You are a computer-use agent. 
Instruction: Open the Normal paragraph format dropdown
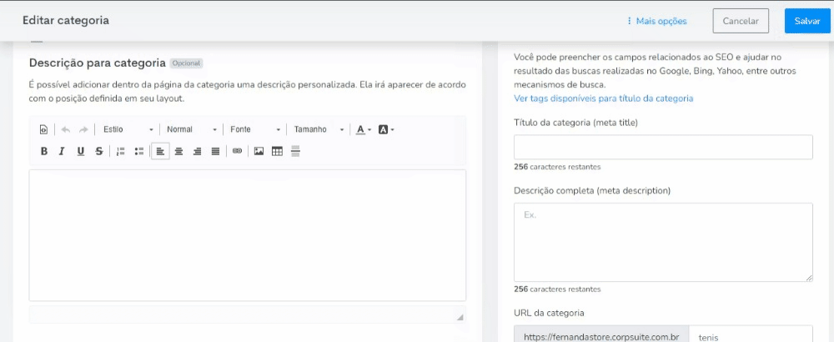192,130
